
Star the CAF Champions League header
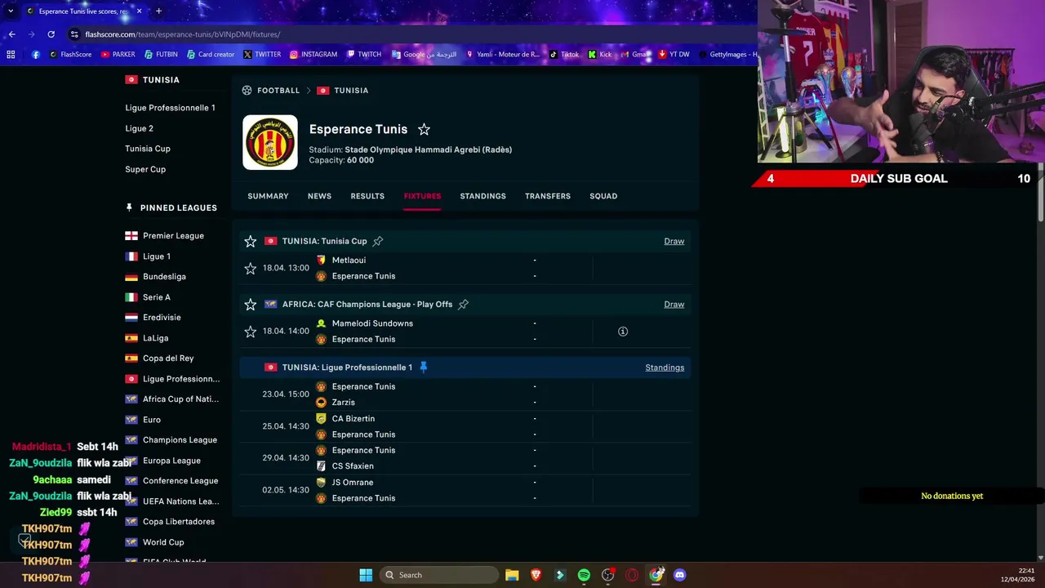point(251,304)
